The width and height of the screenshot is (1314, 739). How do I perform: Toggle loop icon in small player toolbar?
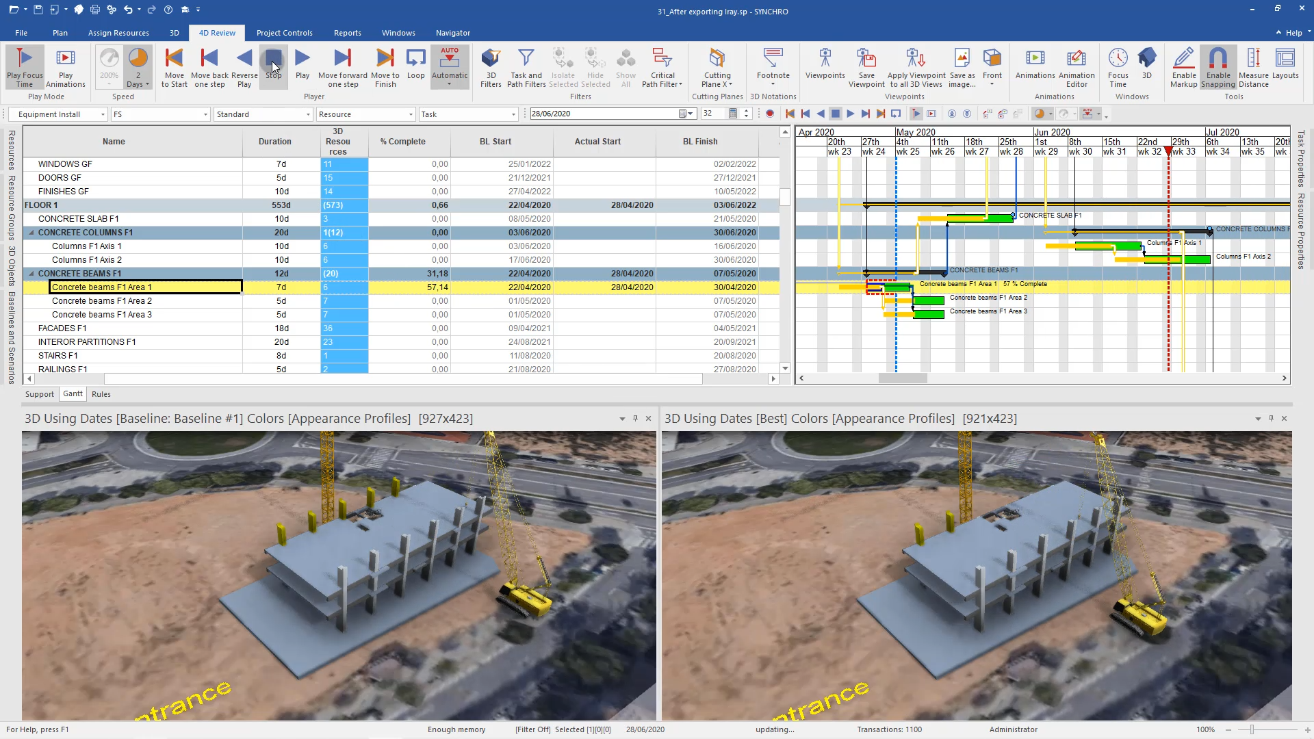coord(896,114)
